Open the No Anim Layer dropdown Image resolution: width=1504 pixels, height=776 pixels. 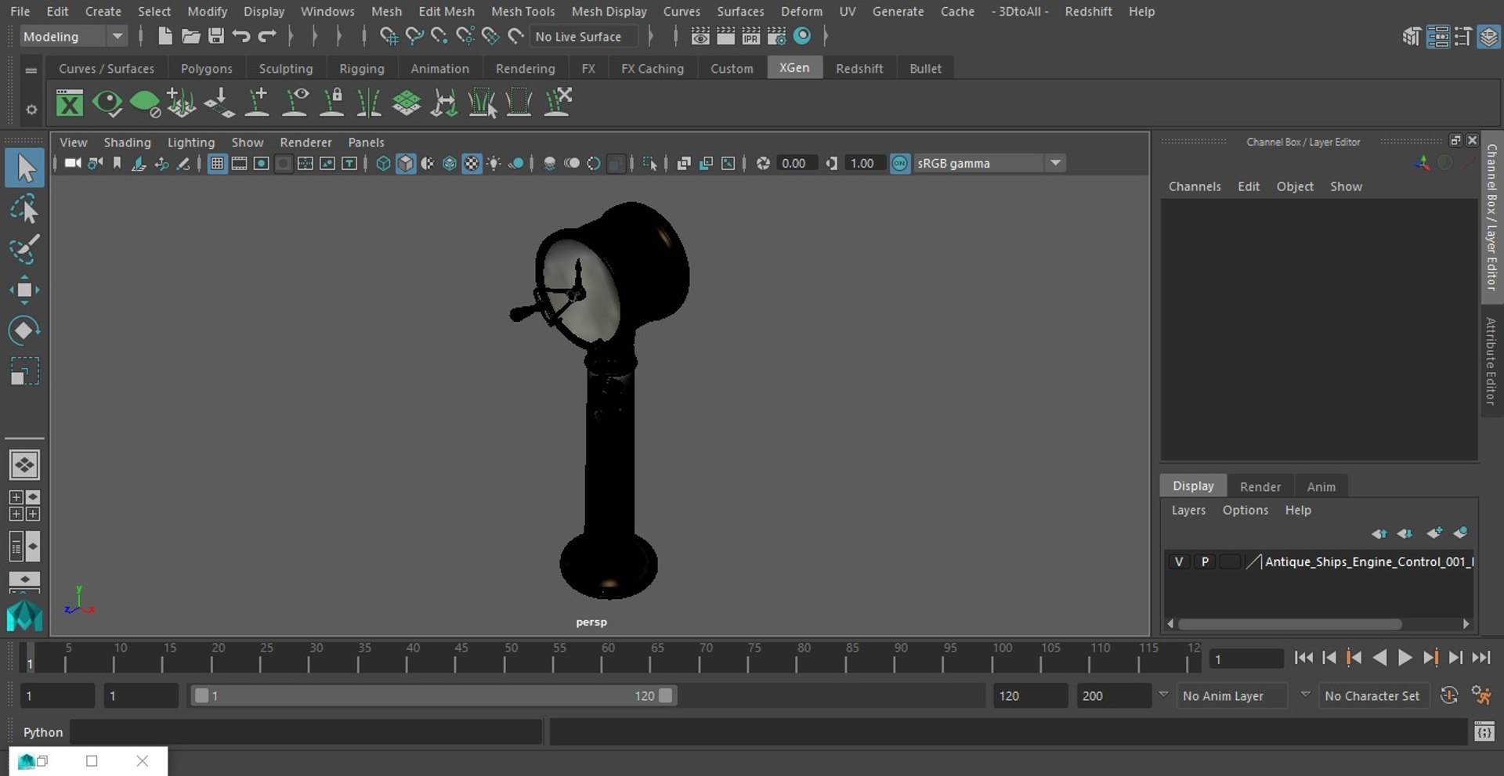click(1233, 695)
